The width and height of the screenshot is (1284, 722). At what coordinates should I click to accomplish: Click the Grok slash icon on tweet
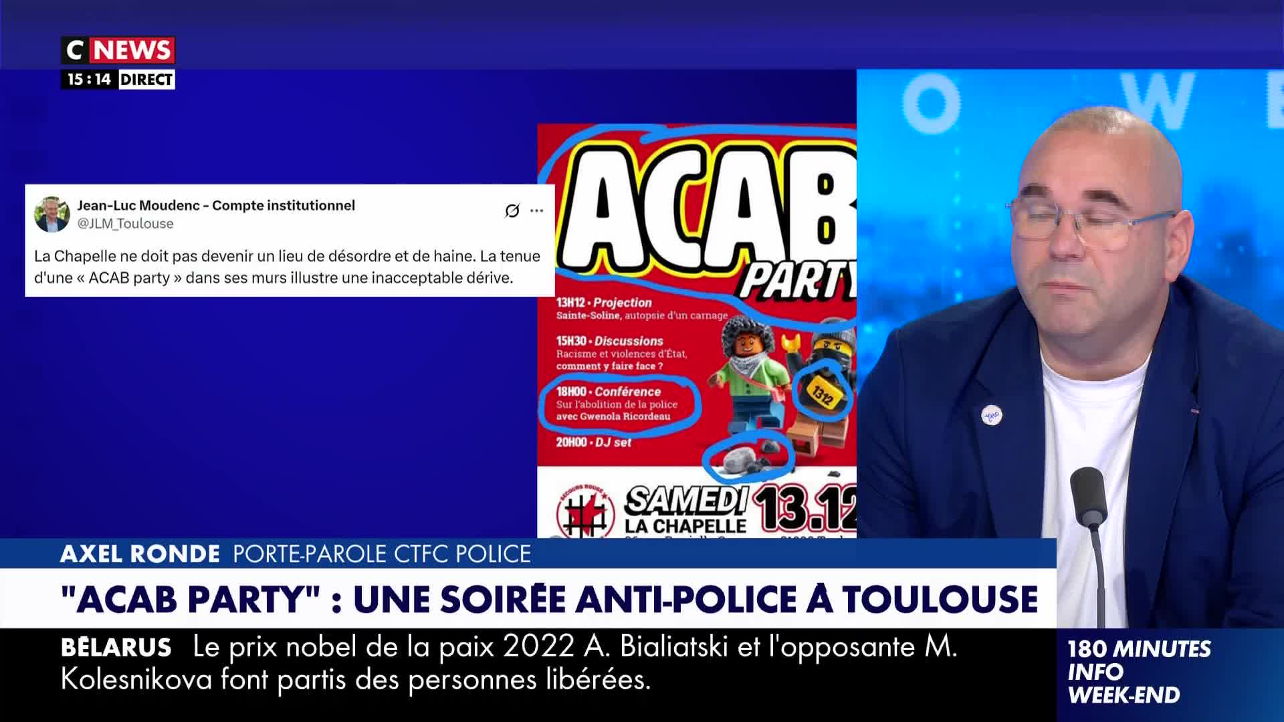pos(512,211)
